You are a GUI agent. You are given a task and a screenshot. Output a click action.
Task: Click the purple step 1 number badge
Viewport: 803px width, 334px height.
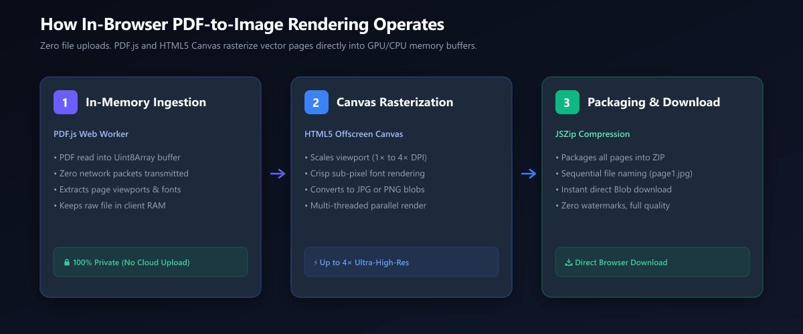coord(66,102)
